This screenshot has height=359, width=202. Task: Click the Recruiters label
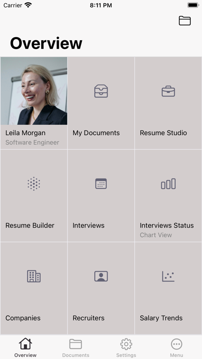(89, 318)
